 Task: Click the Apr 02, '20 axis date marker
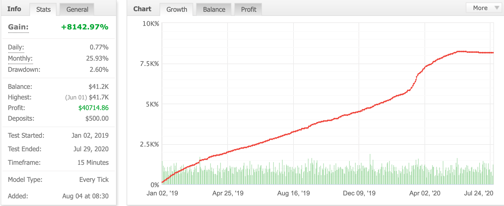coord(425,193)
